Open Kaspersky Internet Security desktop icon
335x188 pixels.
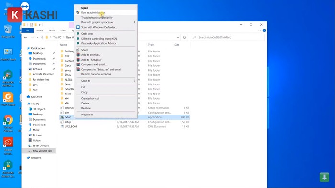pos(8,78)
